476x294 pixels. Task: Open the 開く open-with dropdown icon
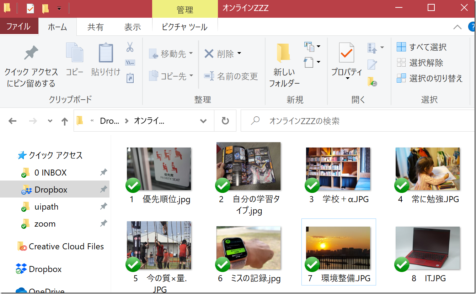376,48
